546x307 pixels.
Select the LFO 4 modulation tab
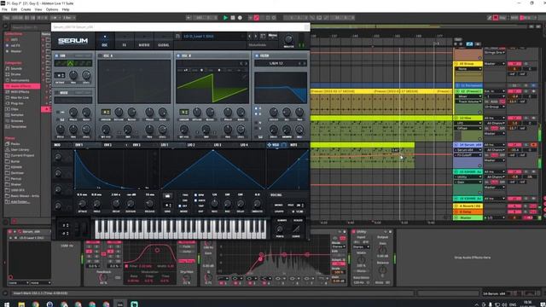(244, 145)
